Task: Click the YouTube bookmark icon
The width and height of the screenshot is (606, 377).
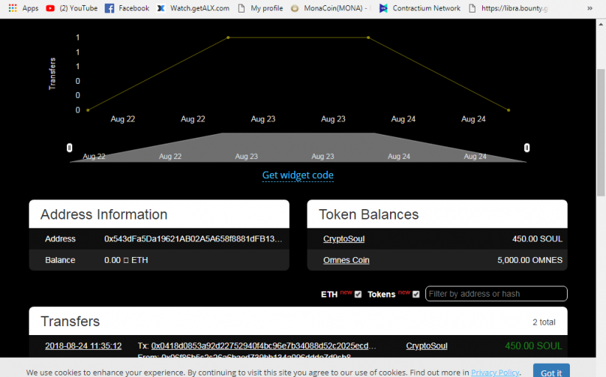Action: (50, 8)
